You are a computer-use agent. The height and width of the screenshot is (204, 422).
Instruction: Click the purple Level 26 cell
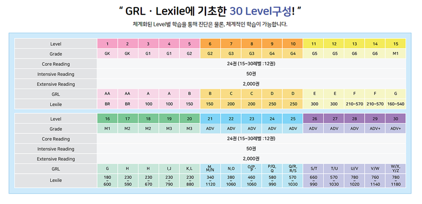(314, 118)
